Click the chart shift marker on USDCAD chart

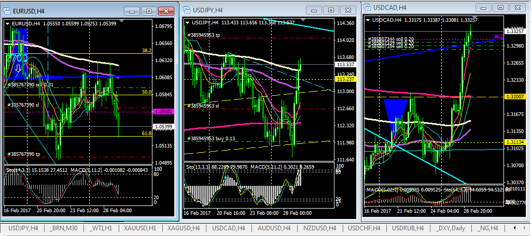(475, 18)
